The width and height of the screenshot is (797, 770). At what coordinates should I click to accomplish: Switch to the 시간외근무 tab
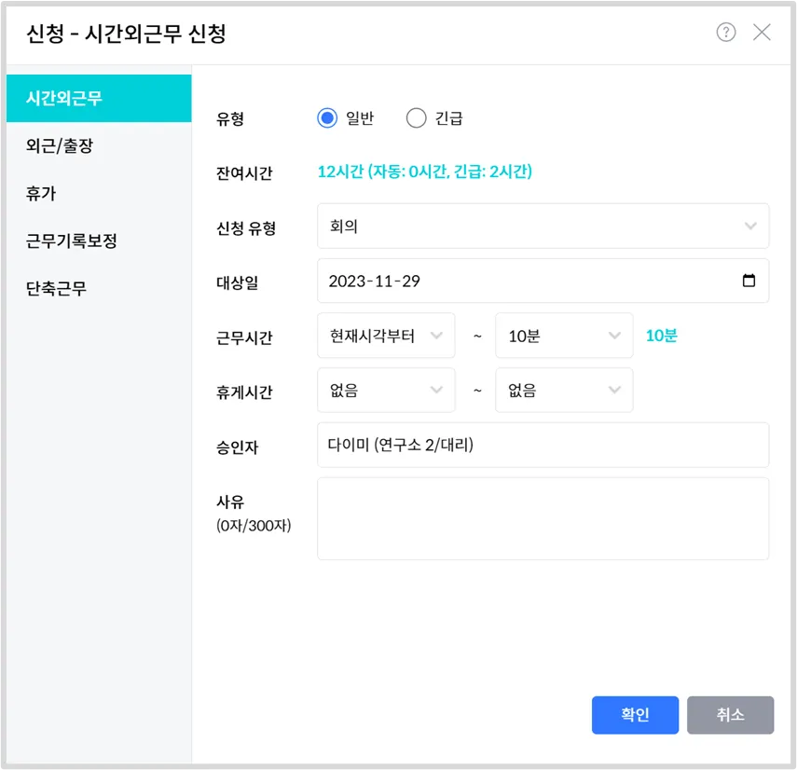tap(99, 98)
